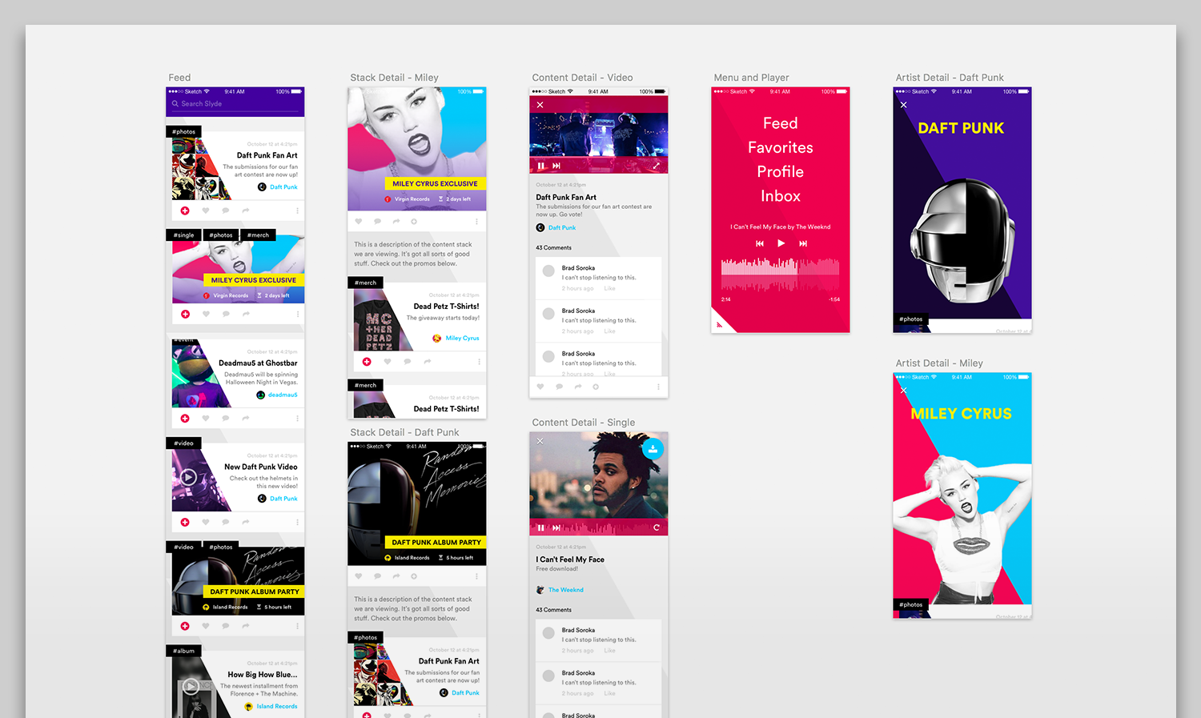Viewport: 1201px width, 718px height.
Task: Click the Search Slyde field in Feed
Action: (x=235, y=104)
